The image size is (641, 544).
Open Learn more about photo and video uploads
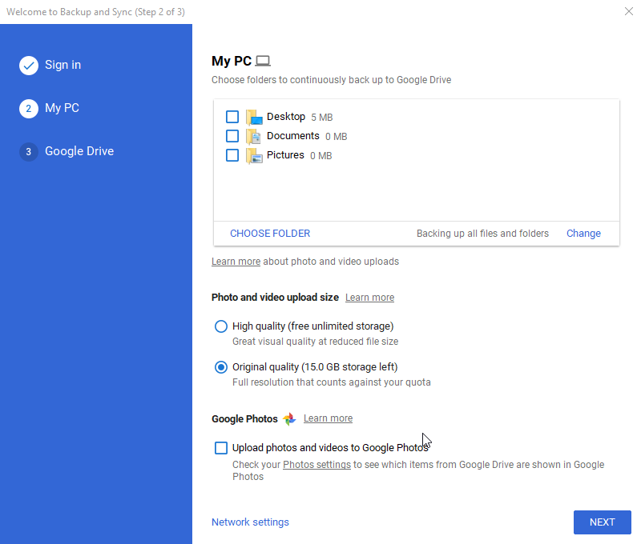click(236, 262)
